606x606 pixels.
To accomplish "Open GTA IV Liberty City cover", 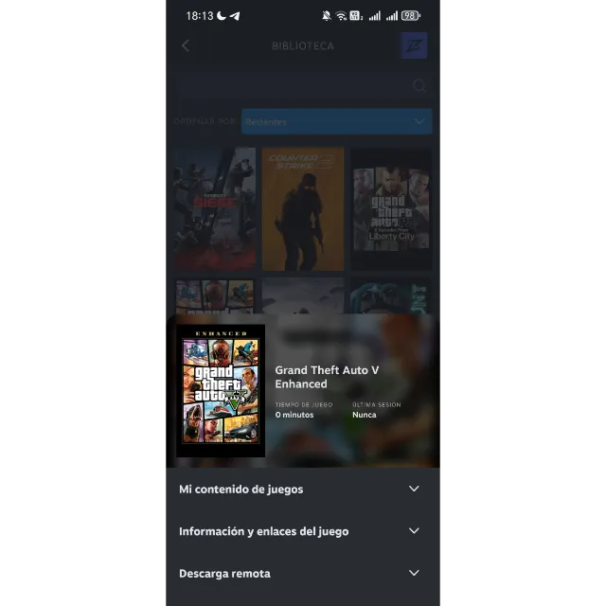I will pyautogui.click(x=391, y=209).
